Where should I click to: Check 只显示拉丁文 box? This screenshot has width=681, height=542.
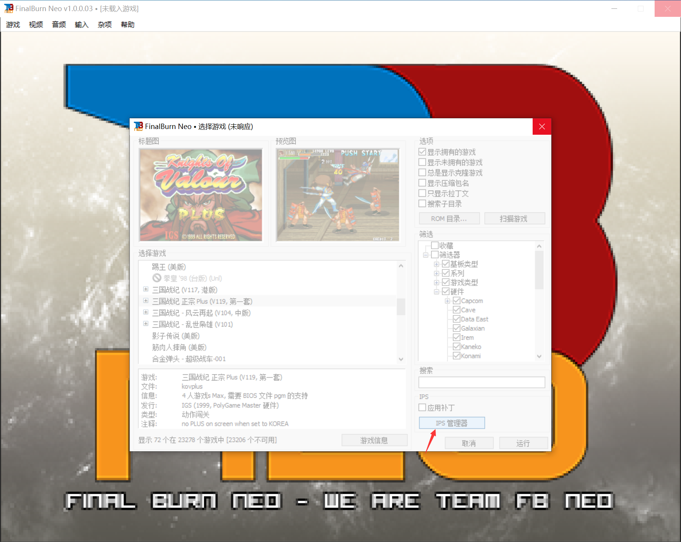click(422, 193)
